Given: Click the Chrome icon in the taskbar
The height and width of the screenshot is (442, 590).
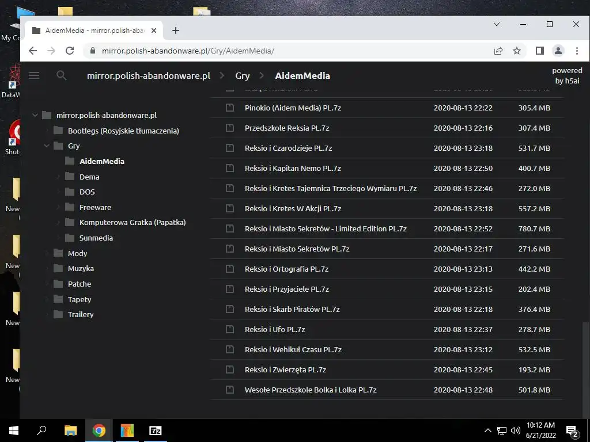Looking at the screenshot, I should tap(99, 430).
